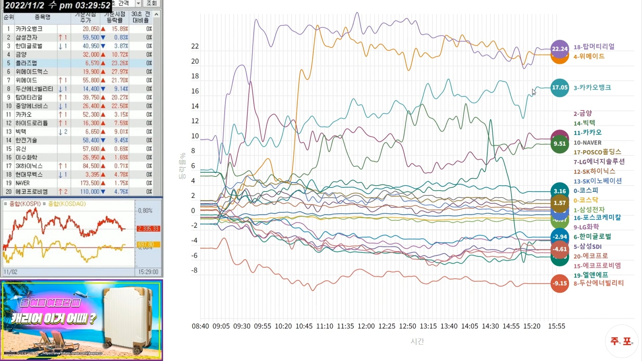Click the 17.05 카카오뱅크 value bubble
This screenshot has width=642, height=361.
click(560, 88)
